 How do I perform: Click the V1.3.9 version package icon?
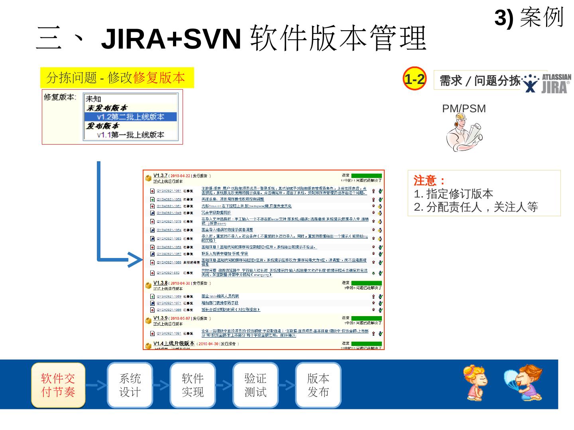point(148,321)
